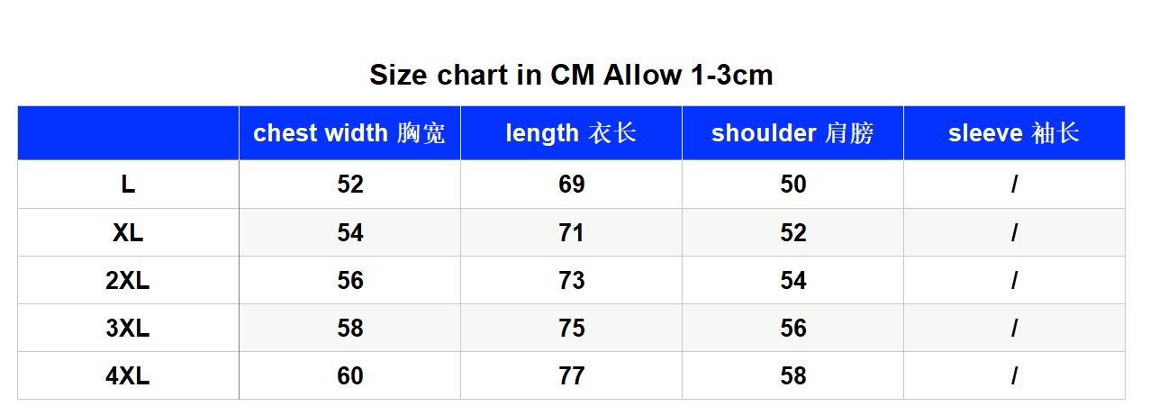
Task: Select the sleeve column header
Action: click(x=1014, y=133)
